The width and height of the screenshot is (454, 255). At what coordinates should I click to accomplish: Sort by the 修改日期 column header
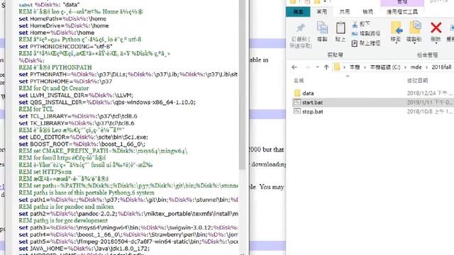coord(418,80)
